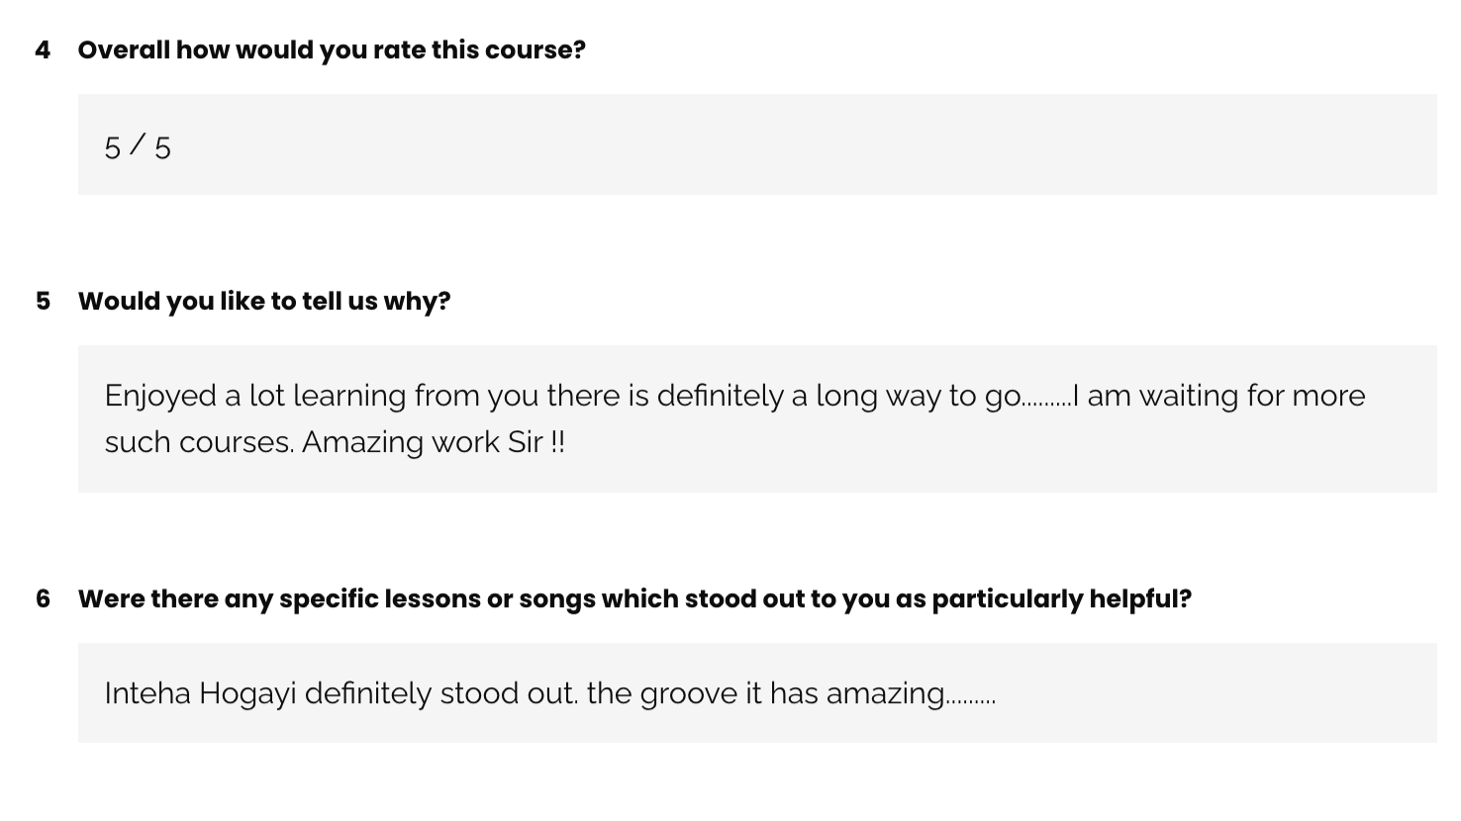
Task: Click question number 4
Action: pyautogui.click(x=43, y=50)
